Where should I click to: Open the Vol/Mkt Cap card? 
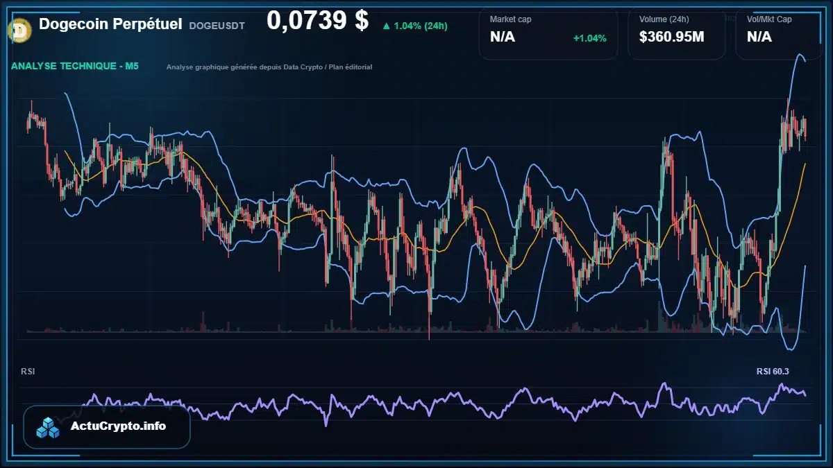click(x=777, y=33)
